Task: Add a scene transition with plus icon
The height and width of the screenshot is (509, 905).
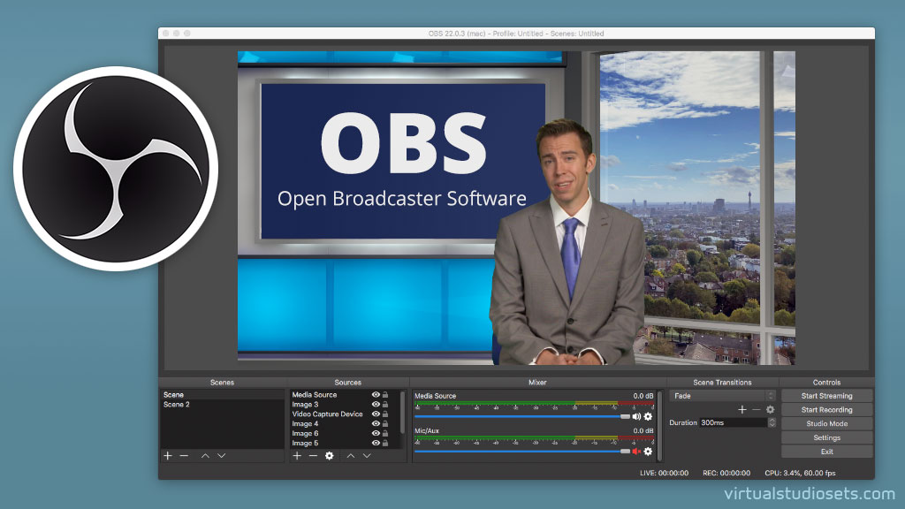Action: coord(742,409)
